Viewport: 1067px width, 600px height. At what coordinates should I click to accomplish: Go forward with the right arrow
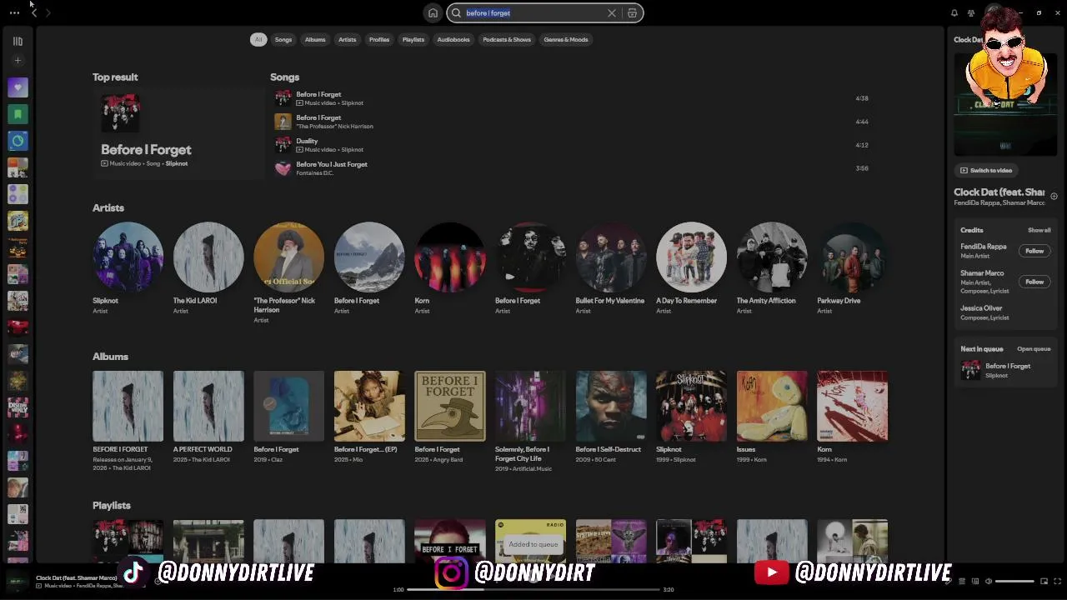[x=48, y=12]
